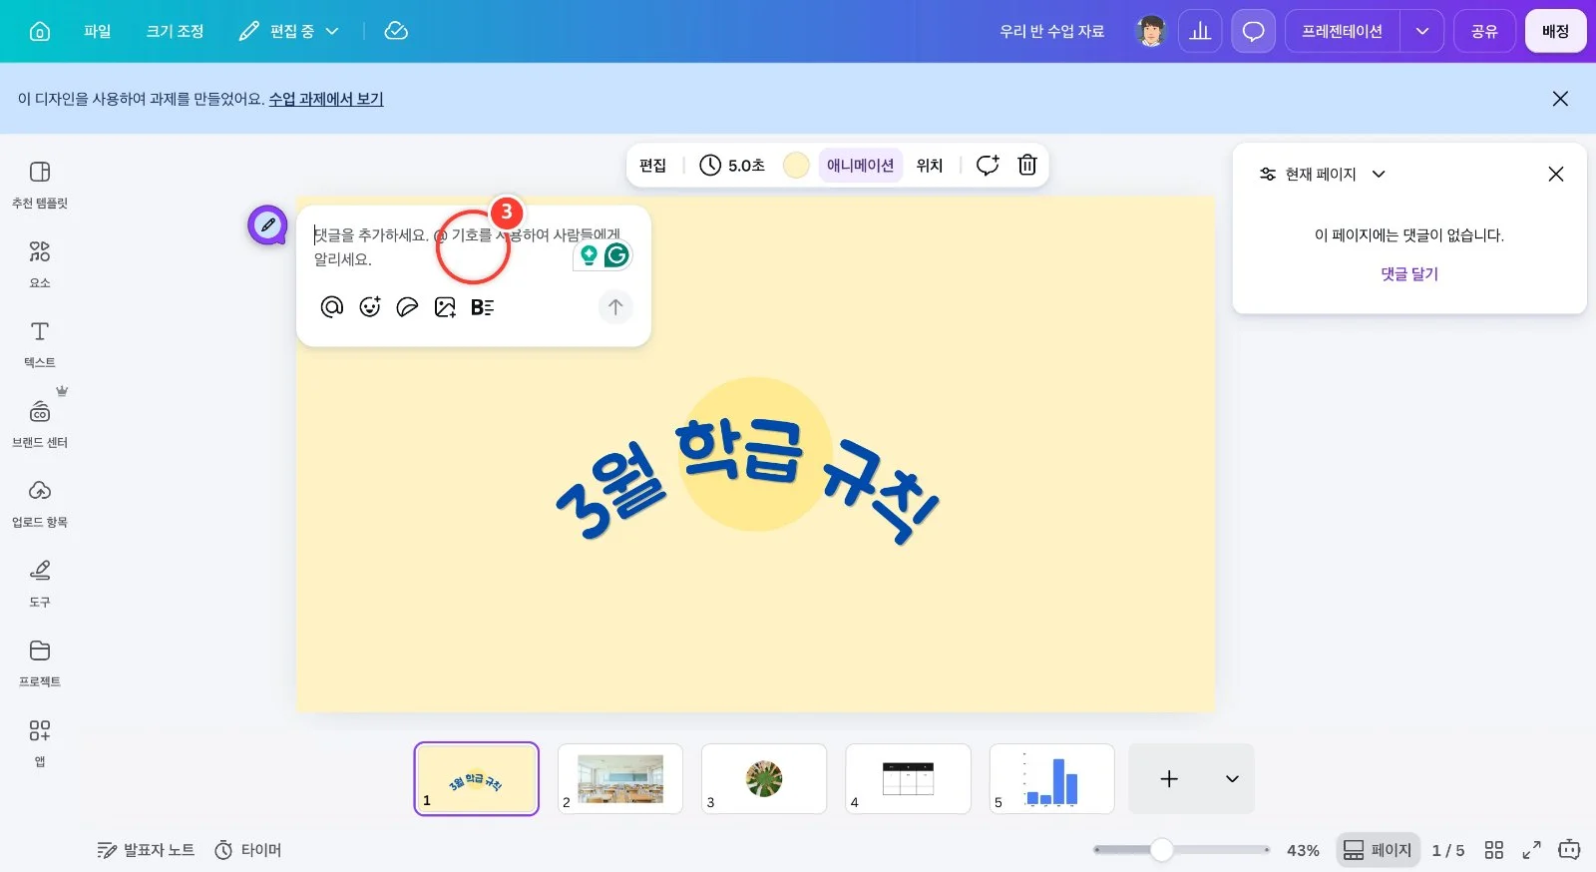Viewport: 1596px width, 872px height.
Task: Expand the 현재 페이지 filter dropdown
Action: click(x=1323, y=174)
